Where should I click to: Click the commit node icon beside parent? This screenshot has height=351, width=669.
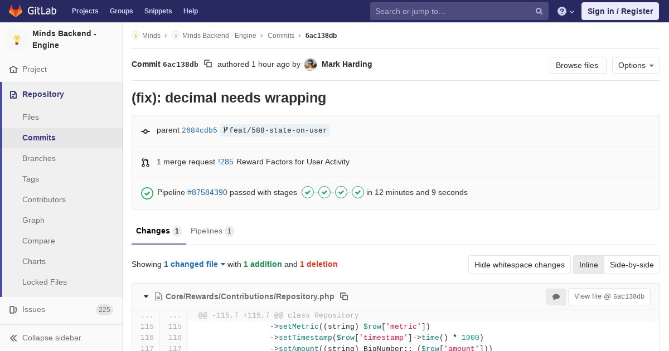tap(146, 131)
